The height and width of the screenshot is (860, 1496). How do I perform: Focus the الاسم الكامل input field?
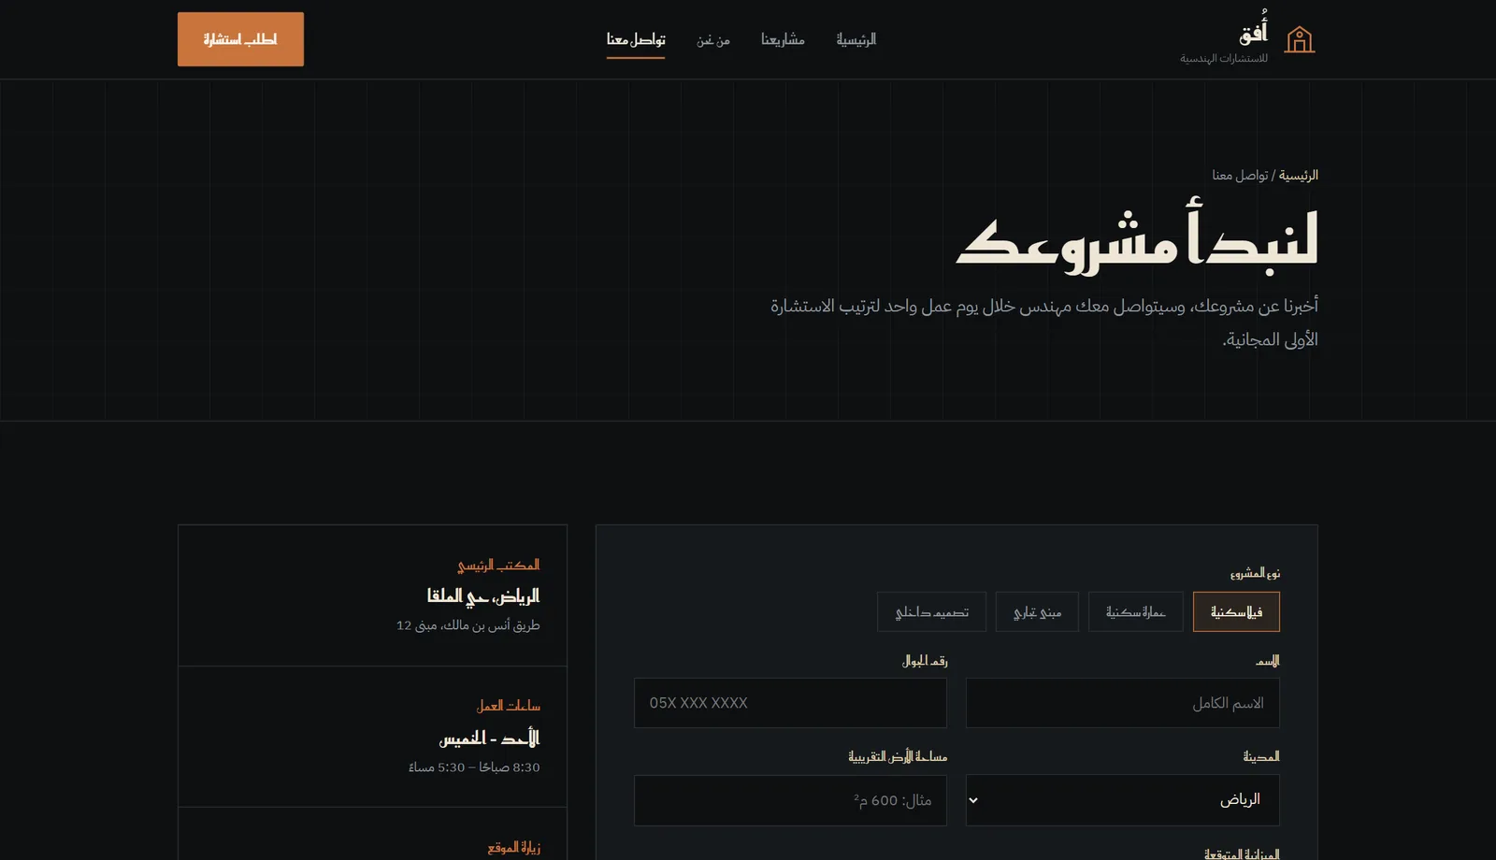1122,703
